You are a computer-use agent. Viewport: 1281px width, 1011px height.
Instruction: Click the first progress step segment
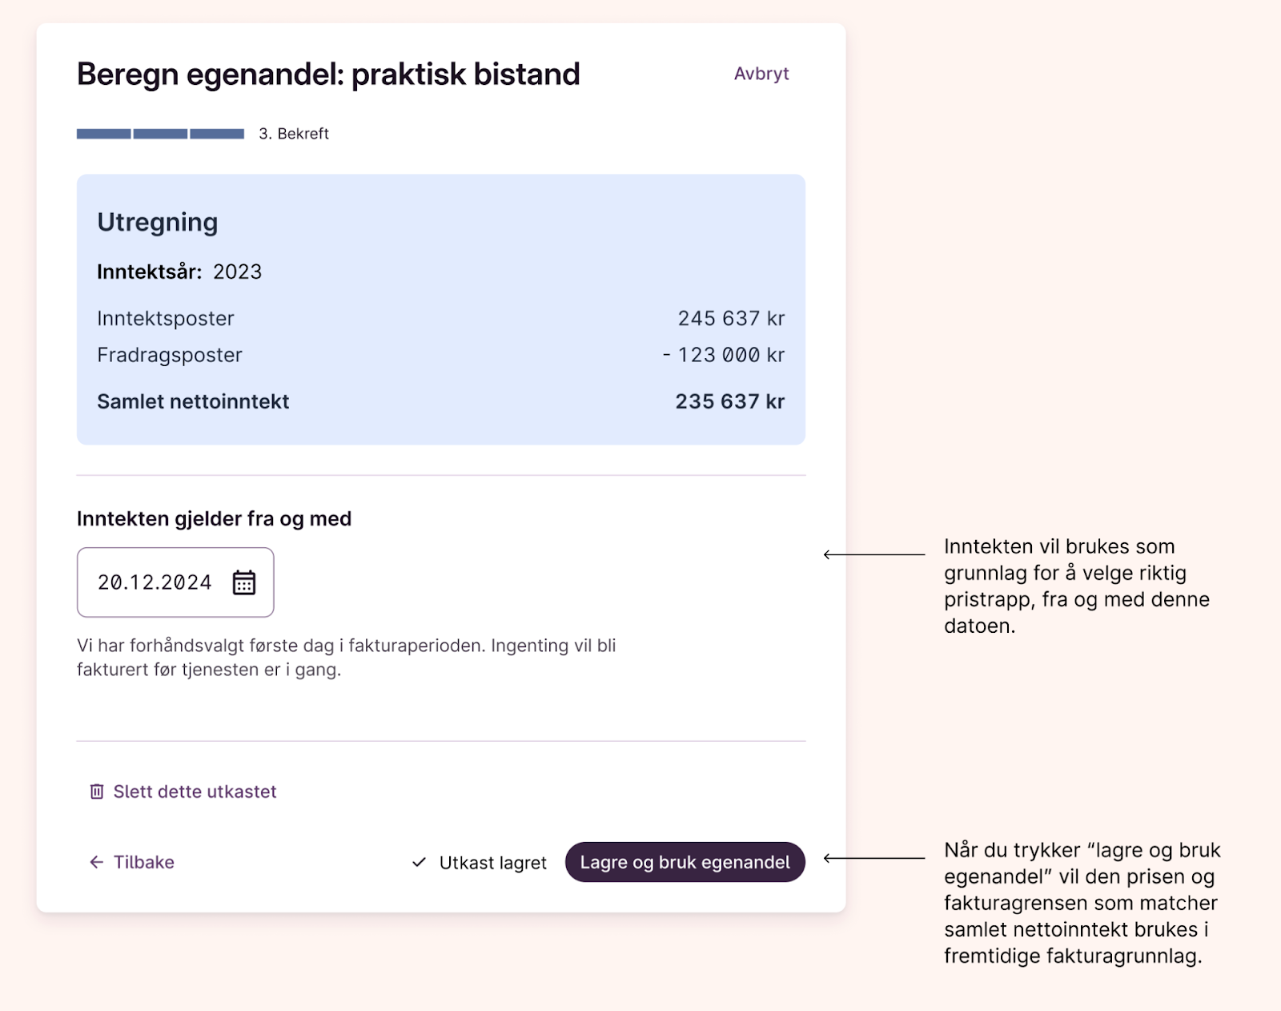coord(104,134)
